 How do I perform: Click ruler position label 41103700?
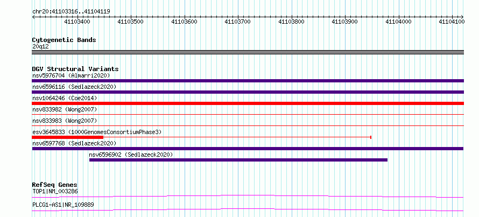(x=238, y=22)
